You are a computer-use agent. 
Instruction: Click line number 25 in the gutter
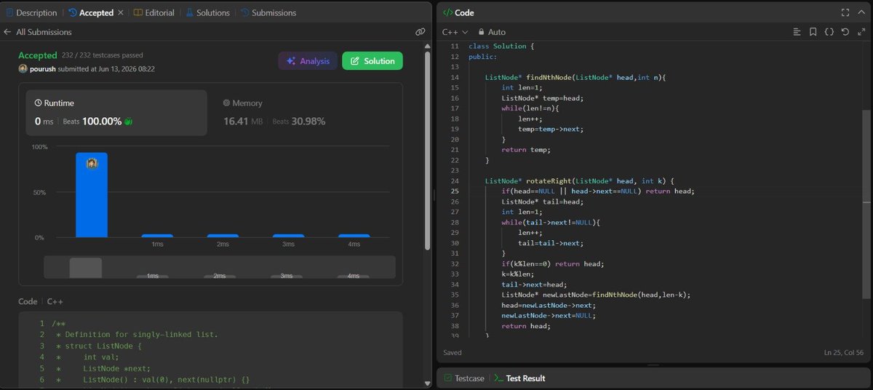454,191
